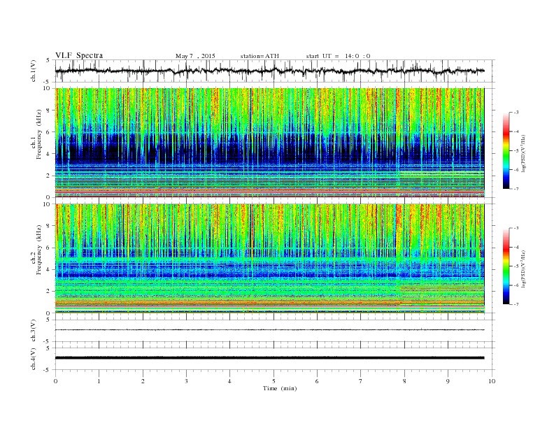Click the "5" tick on the time axis

tap(274, 381)
